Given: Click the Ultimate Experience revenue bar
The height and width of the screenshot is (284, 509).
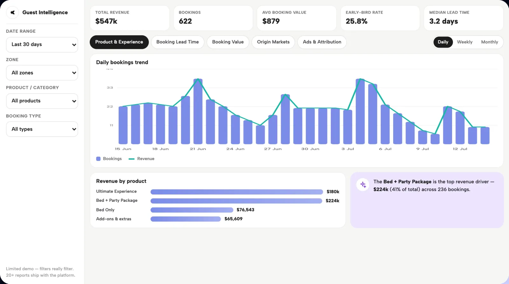Looking at the screenshot, I should coord(237,192).
